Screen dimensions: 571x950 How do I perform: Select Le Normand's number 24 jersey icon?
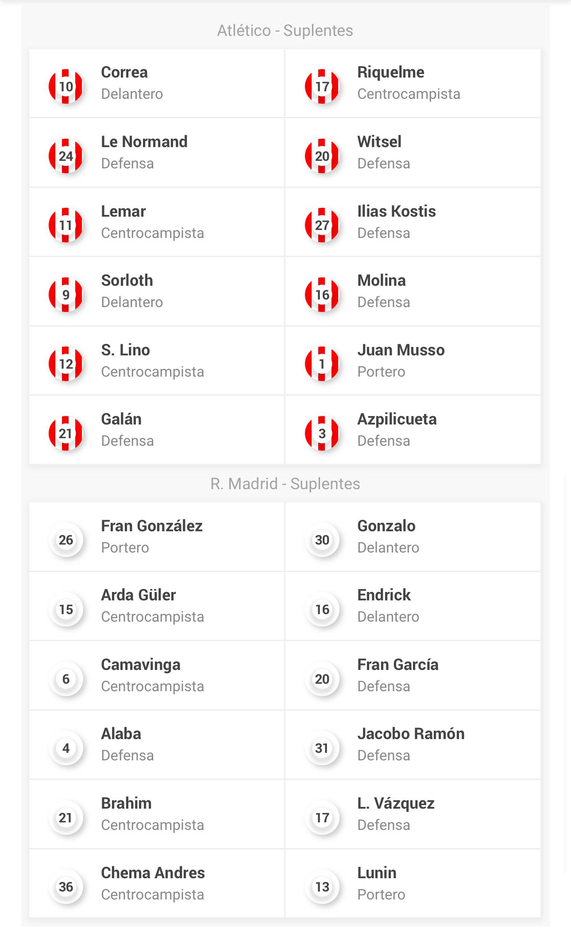pyautogui.click(x=66, y=156)
